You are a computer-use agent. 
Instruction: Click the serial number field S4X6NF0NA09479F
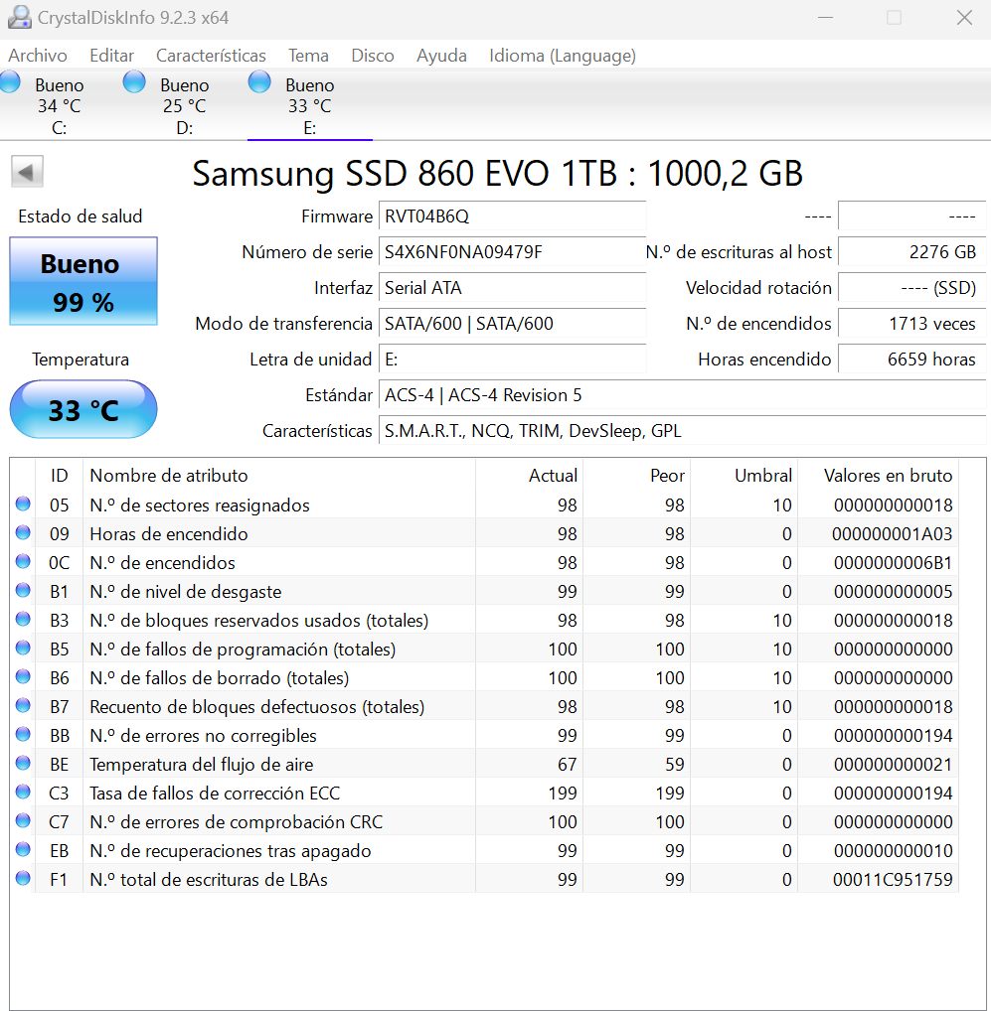tap(512, 252)
